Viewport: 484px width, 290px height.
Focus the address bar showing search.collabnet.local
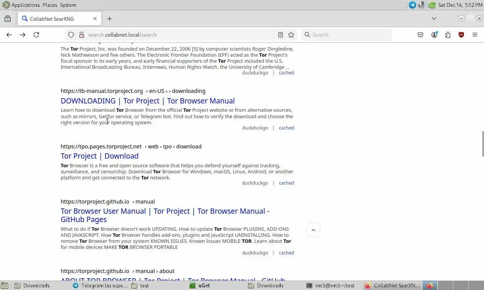[181, 35]
